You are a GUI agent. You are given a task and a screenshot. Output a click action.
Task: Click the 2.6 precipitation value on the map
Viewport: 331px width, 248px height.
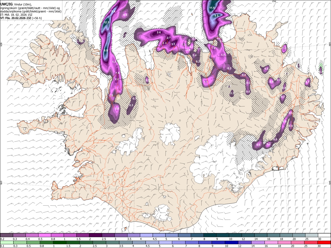[159, 32]
